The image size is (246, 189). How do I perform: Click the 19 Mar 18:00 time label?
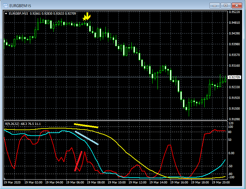coord(200,182)
